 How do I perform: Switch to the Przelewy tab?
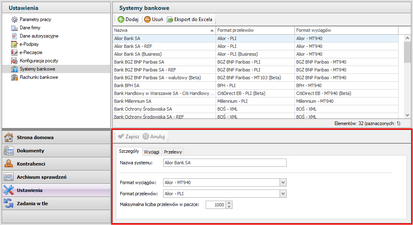pyautogui.click(x=172, y=152)
